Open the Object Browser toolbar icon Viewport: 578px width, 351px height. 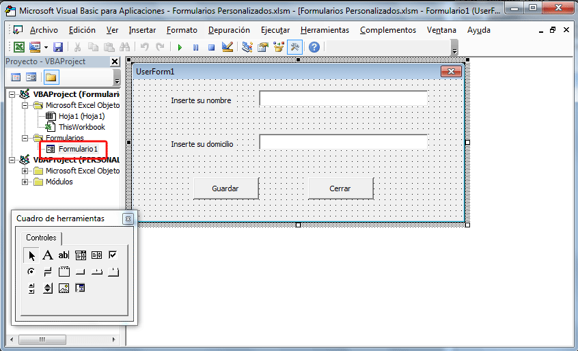click(279, 47)
